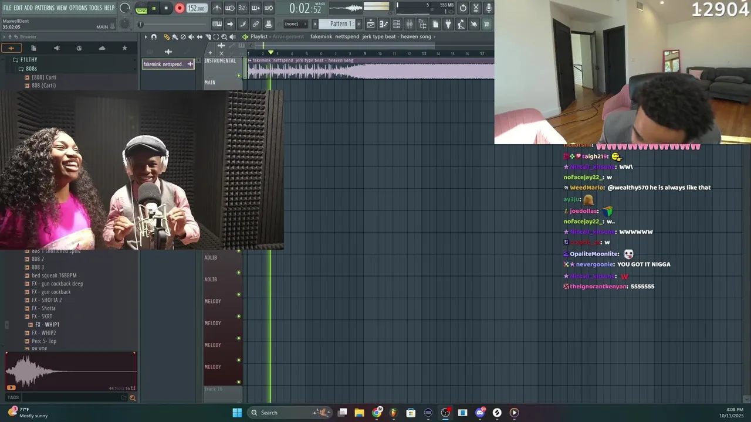The width and height of the screenshot is (751, 422).
Task: Open the PATTERNS menu
Action: point(45,8)
